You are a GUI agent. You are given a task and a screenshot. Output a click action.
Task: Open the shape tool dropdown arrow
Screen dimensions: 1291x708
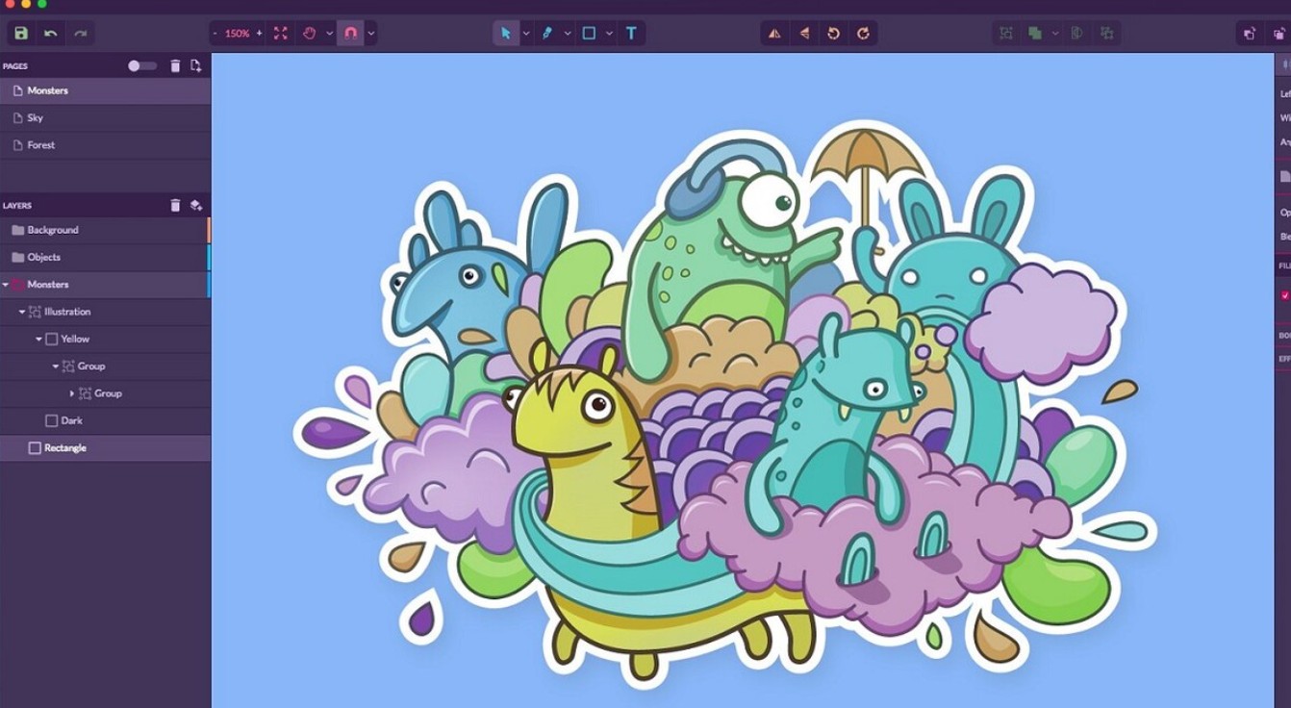[609, 33]
